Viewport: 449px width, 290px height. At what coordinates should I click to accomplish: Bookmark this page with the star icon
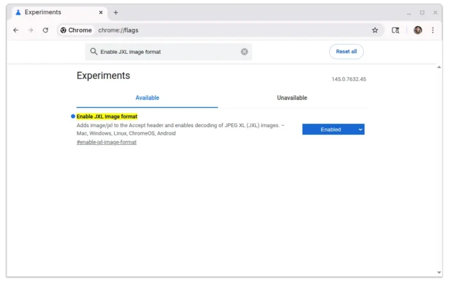pyautogui.click(x=375, y=30)
